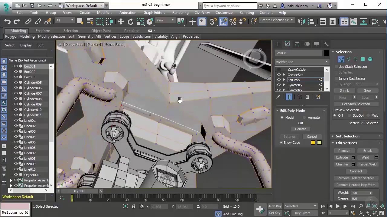Click Remove modifier trash icon
This screenshot has width=387, height=217.
click(x=307, y=97)
